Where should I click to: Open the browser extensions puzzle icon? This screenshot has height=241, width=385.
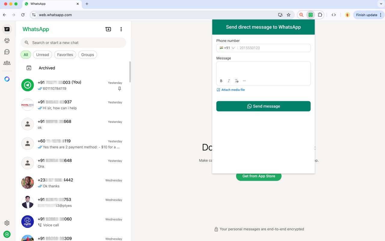(320, 15)
